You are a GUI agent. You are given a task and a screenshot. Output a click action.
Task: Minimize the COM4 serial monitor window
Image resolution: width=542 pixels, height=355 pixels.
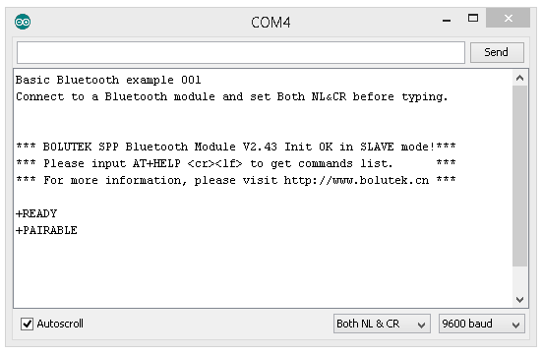point(447,21)
